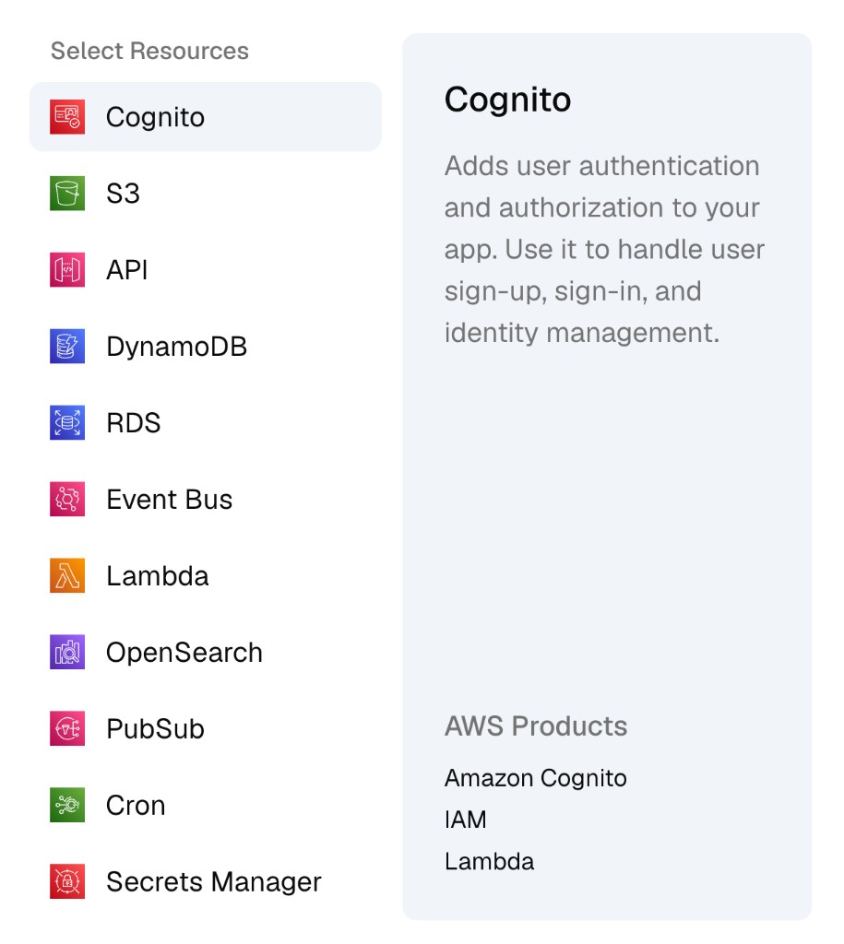The height and width of the screenshot is (944, 844).
Task: Click Amazon Cognito under AWS Products
Action: click(x=536, y=778)
